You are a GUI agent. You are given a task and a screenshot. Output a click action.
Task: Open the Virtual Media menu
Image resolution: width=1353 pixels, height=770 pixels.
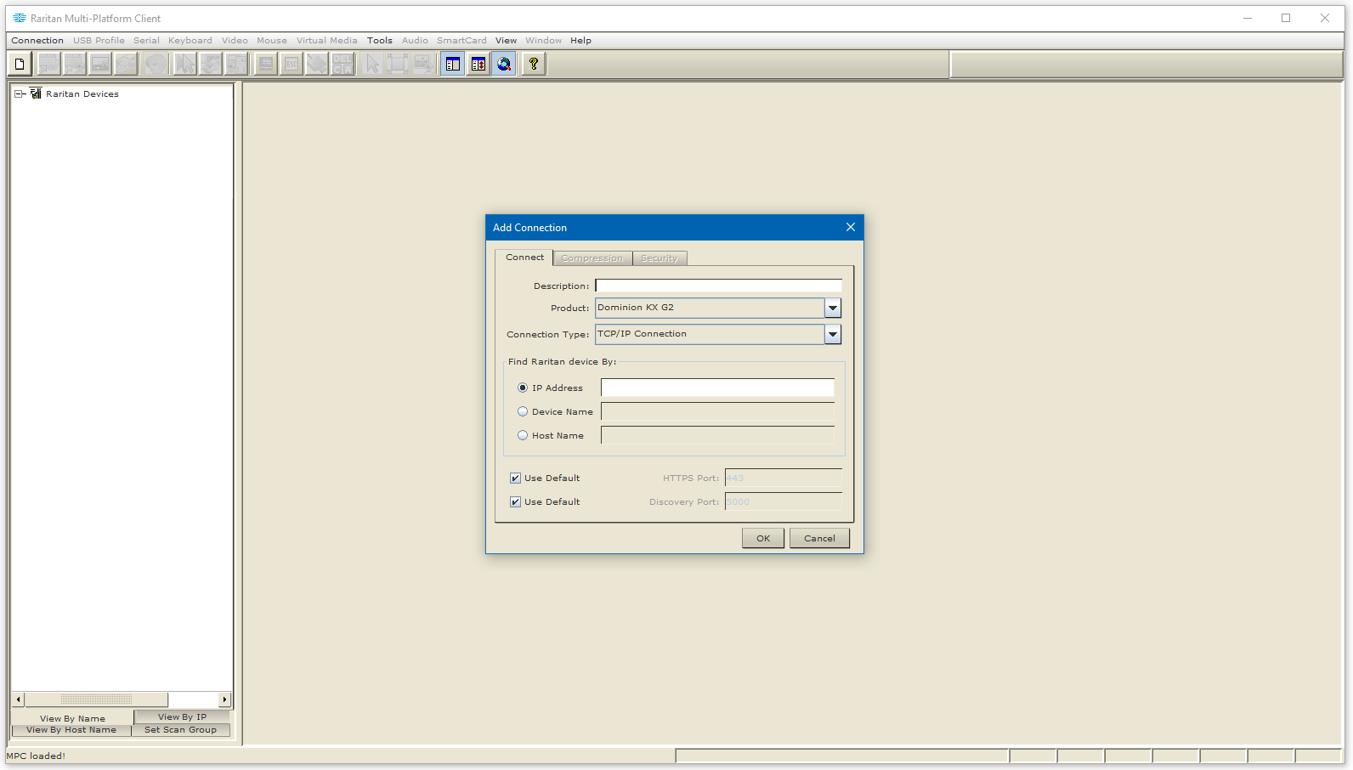click(326, 40)
